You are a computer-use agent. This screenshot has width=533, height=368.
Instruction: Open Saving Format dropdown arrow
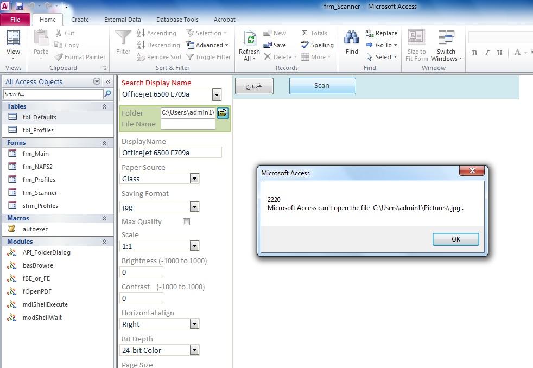194,207
